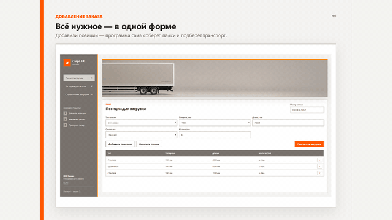The width and height of the screenshot is (392, 220).
Task: Click the Длина column header
Action: tap(216, 153)
